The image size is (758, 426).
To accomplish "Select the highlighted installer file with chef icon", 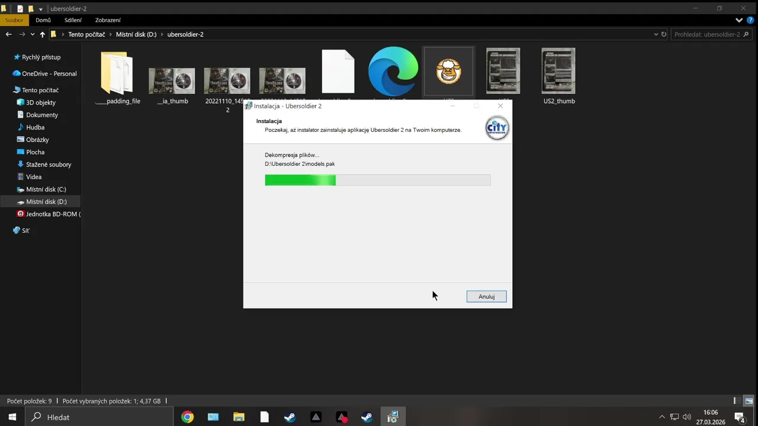I will (448, 72).
